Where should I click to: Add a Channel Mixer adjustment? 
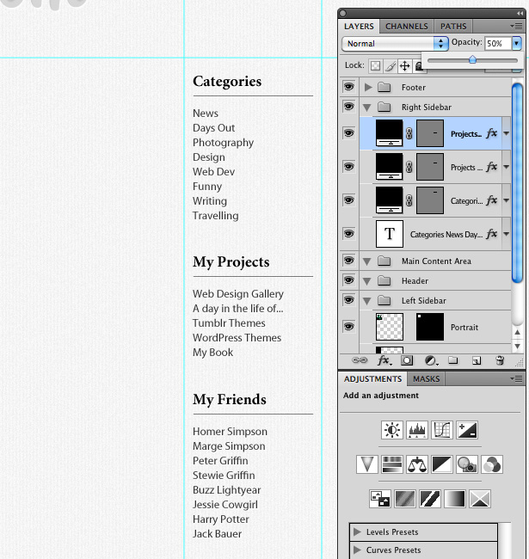[492, 464]
